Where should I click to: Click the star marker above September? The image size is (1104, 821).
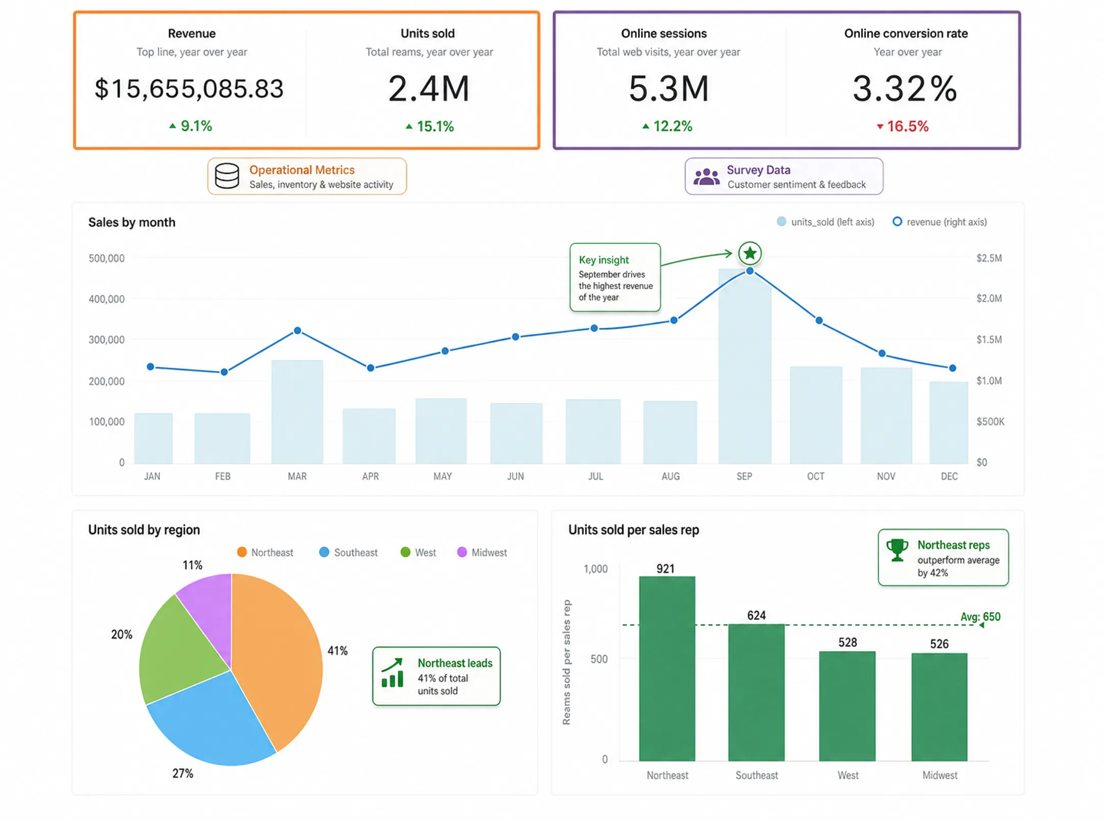(x=749, y=253)
